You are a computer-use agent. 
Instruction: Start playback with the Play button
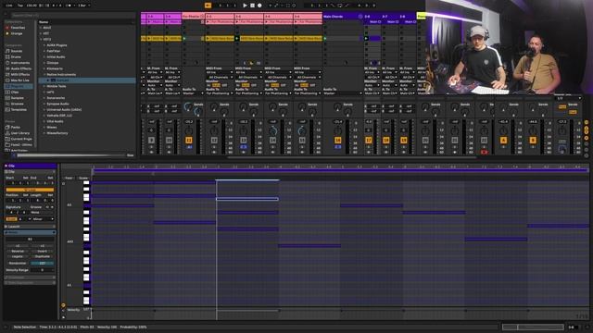245,6
